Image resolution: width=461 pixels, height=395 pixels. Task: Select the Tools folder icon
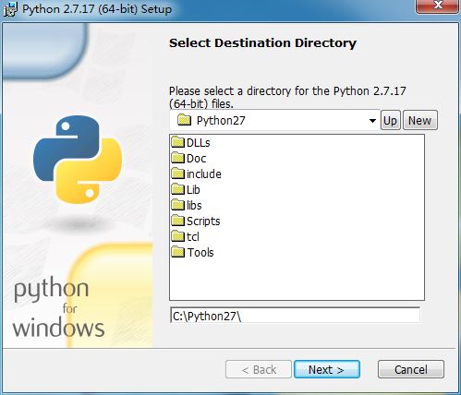(x=177, y=252)
